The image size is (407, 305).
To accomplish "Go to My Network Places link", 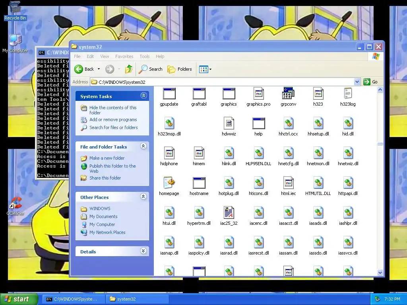I will [107, 232].
